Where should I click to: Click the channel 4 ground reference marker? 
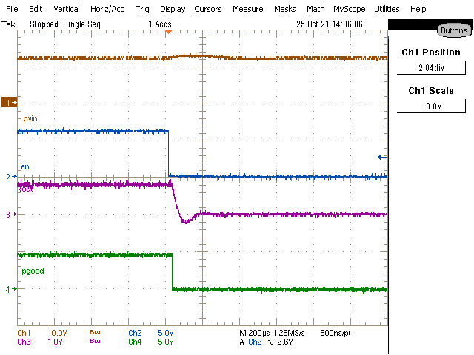click(x=11, y=289)
